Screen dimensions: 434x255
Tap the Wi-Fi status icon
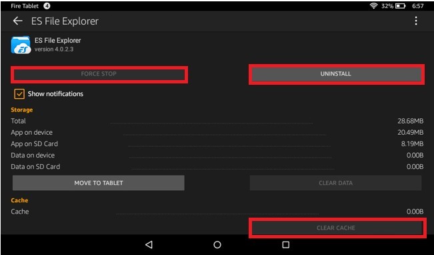click(373, 6)
